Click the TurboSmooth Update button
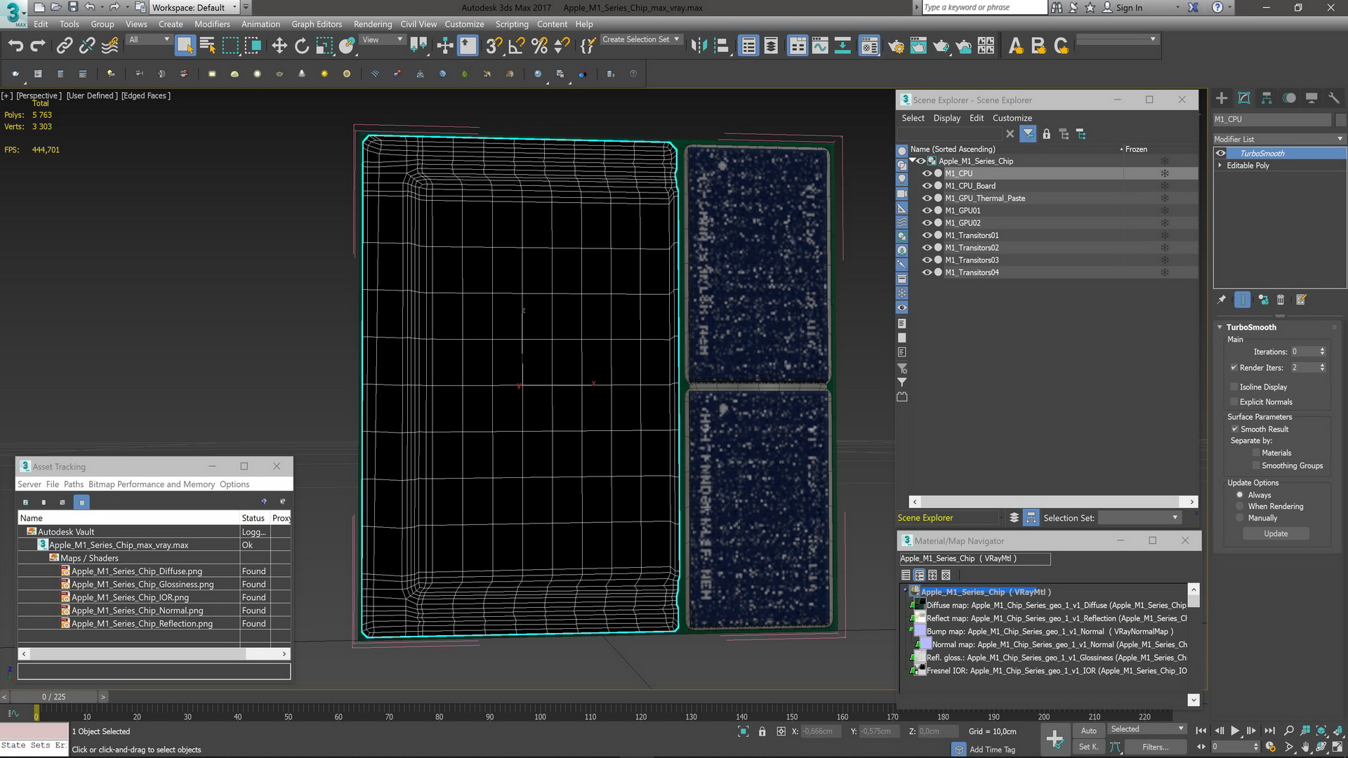This screenshot has height=758, width=1348. coord(1276,534)
